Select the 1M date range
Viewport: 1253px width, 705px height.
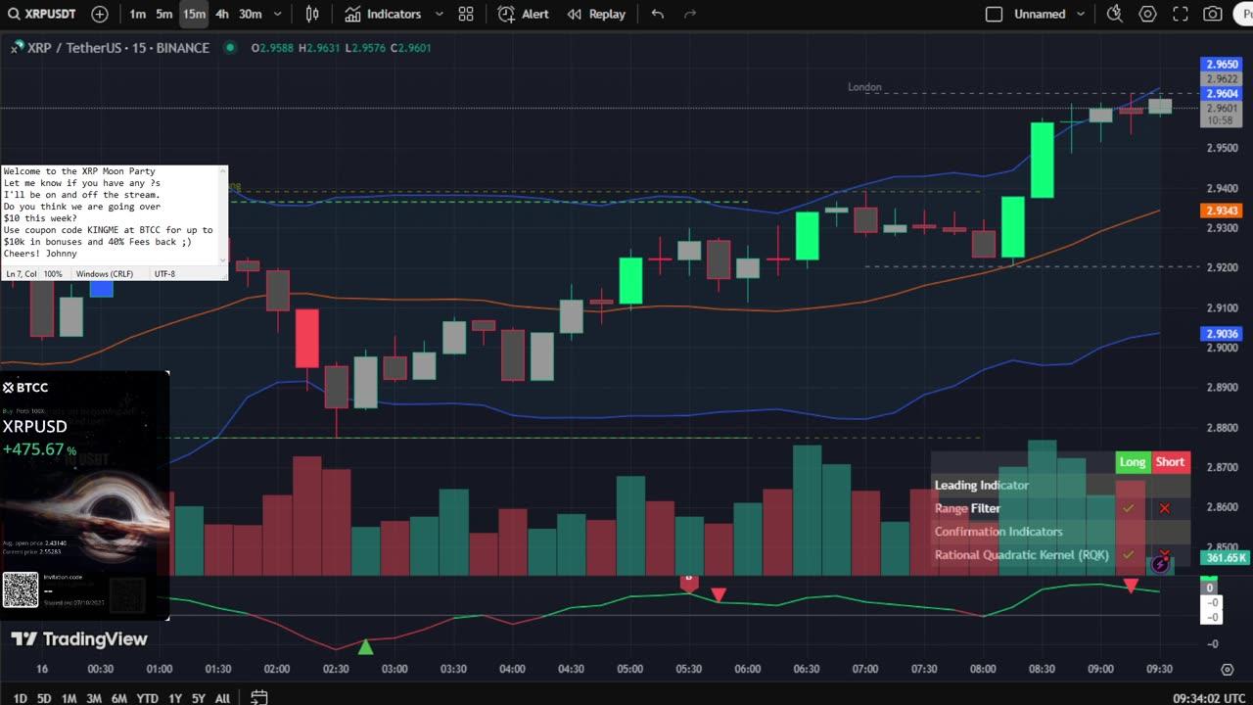(x=69, y=698)
